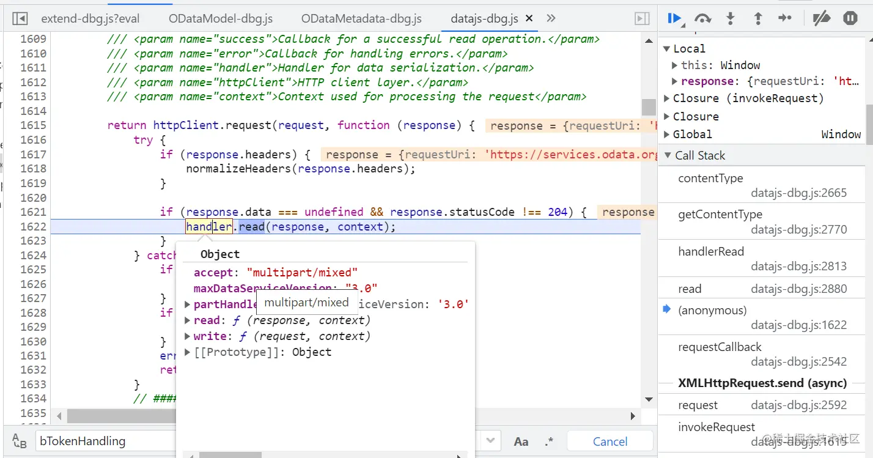Click the highlighted handler token on line 1622
Screen dimensions: 873x458
point(209,226)
